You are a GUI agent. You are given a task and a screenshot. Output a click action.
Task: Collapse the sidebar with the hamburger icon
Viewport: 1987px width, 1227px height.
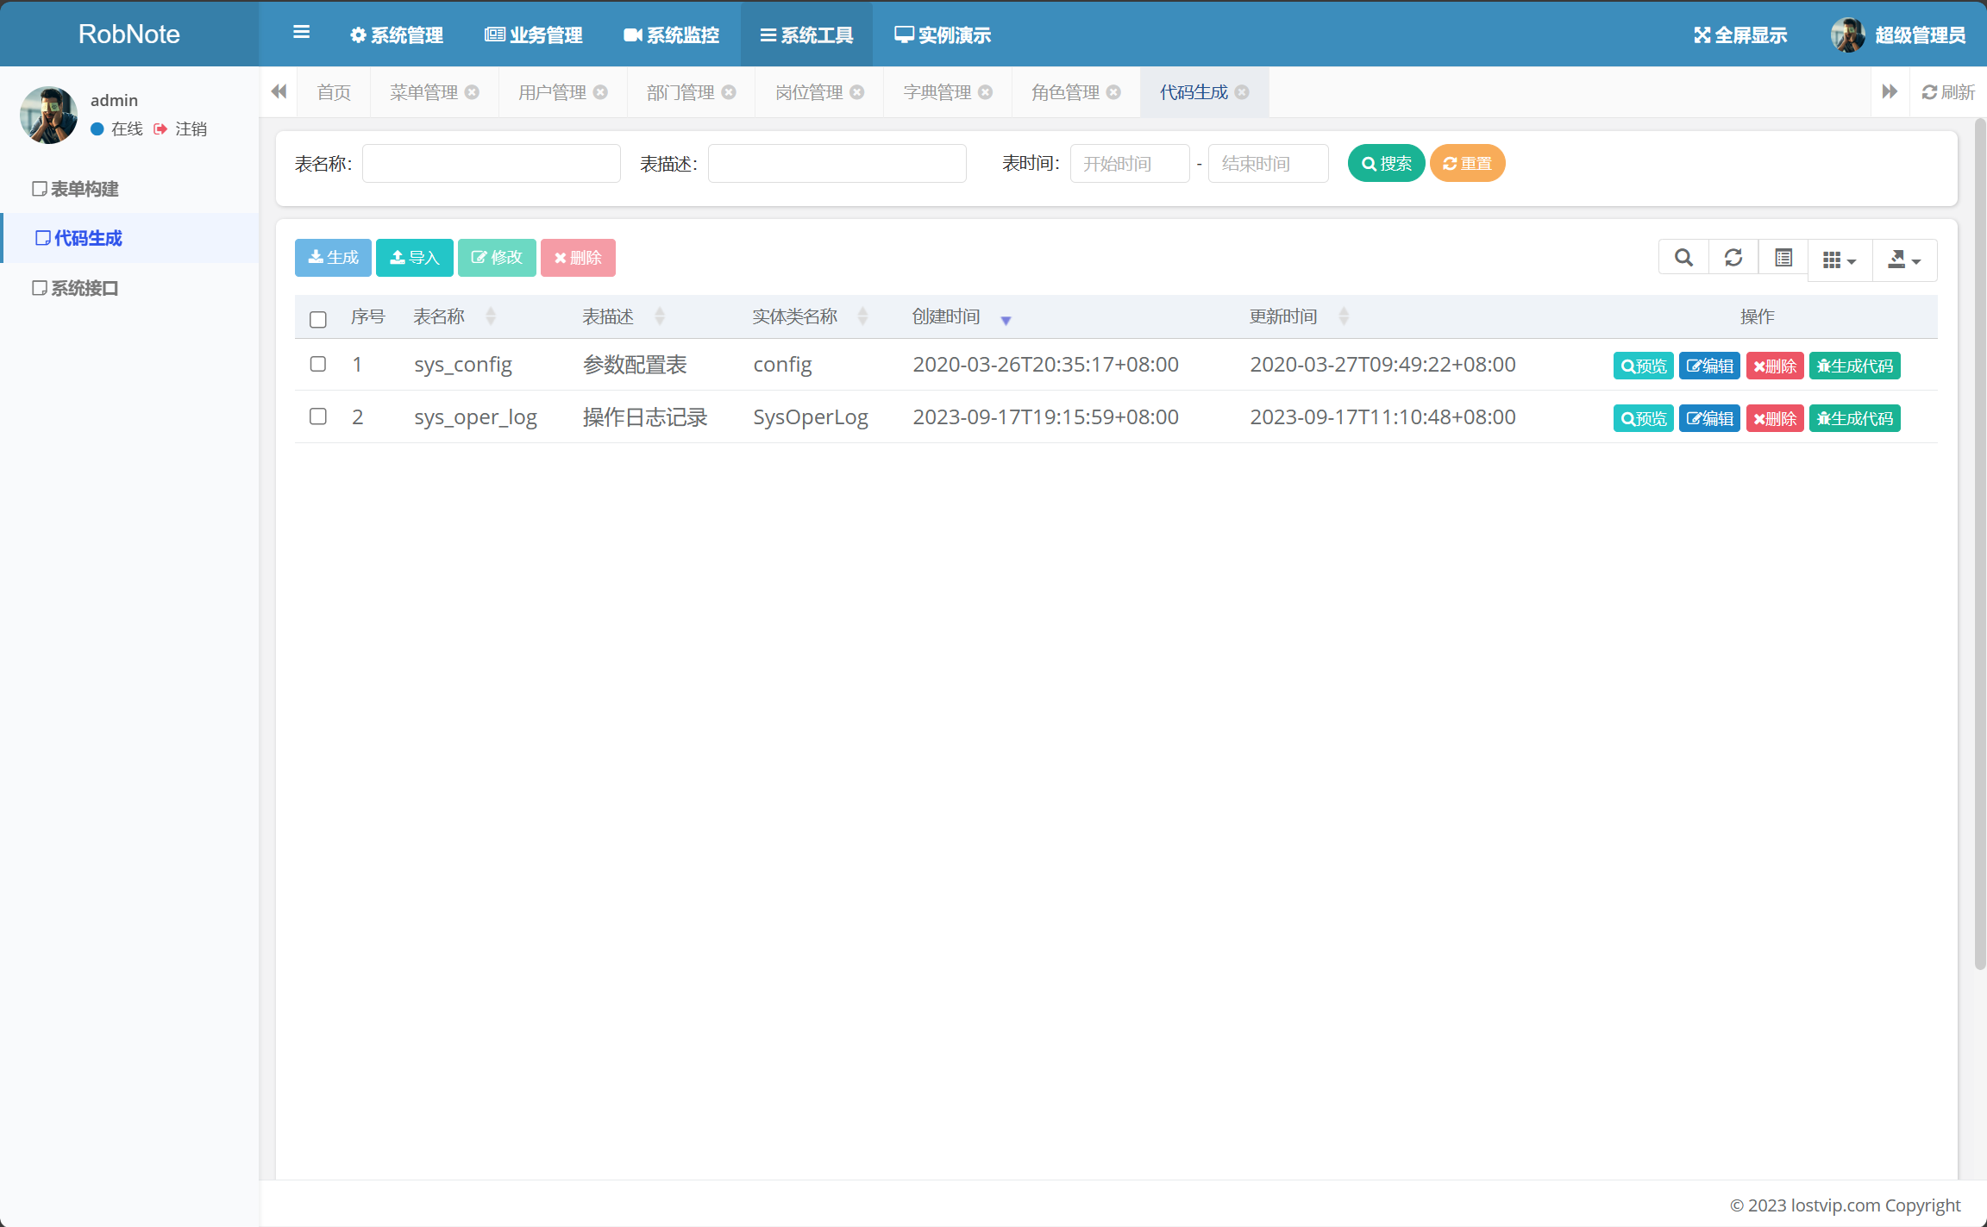[x=301, y=33]
